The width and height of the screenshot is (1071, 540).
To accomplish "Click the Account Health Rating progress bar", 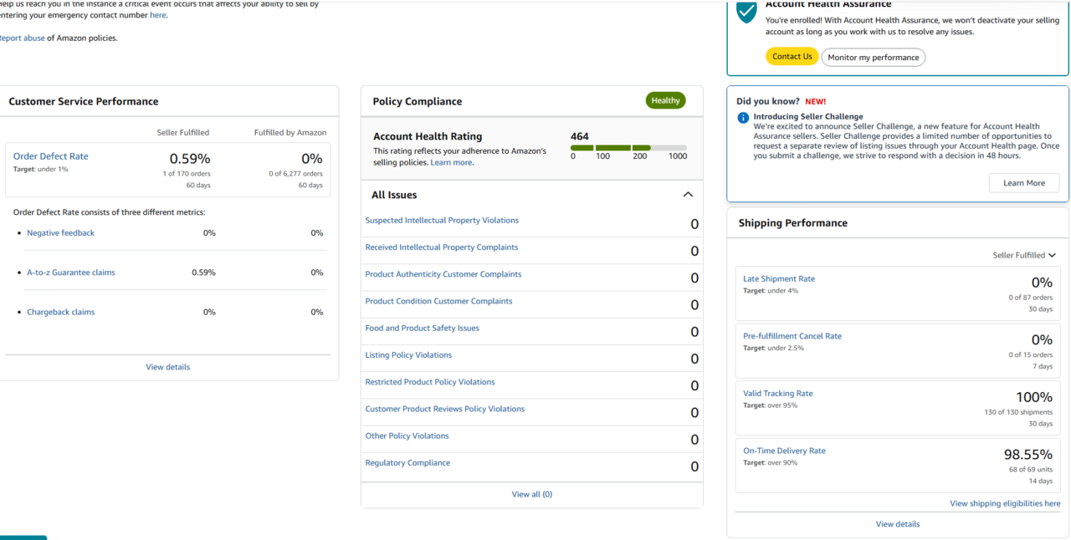I will point(628,148).
